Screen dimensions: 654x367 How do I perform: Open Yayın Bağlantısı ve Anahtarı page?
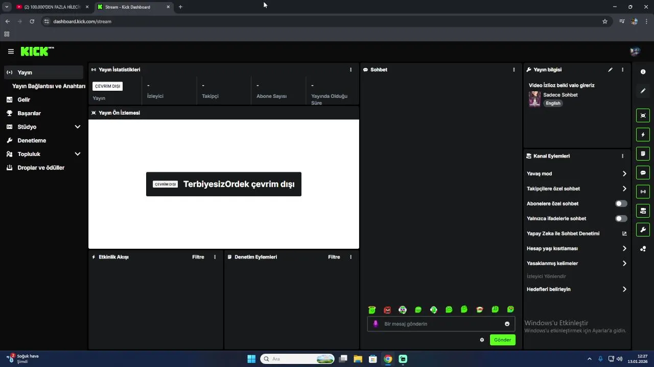(49, 86)
